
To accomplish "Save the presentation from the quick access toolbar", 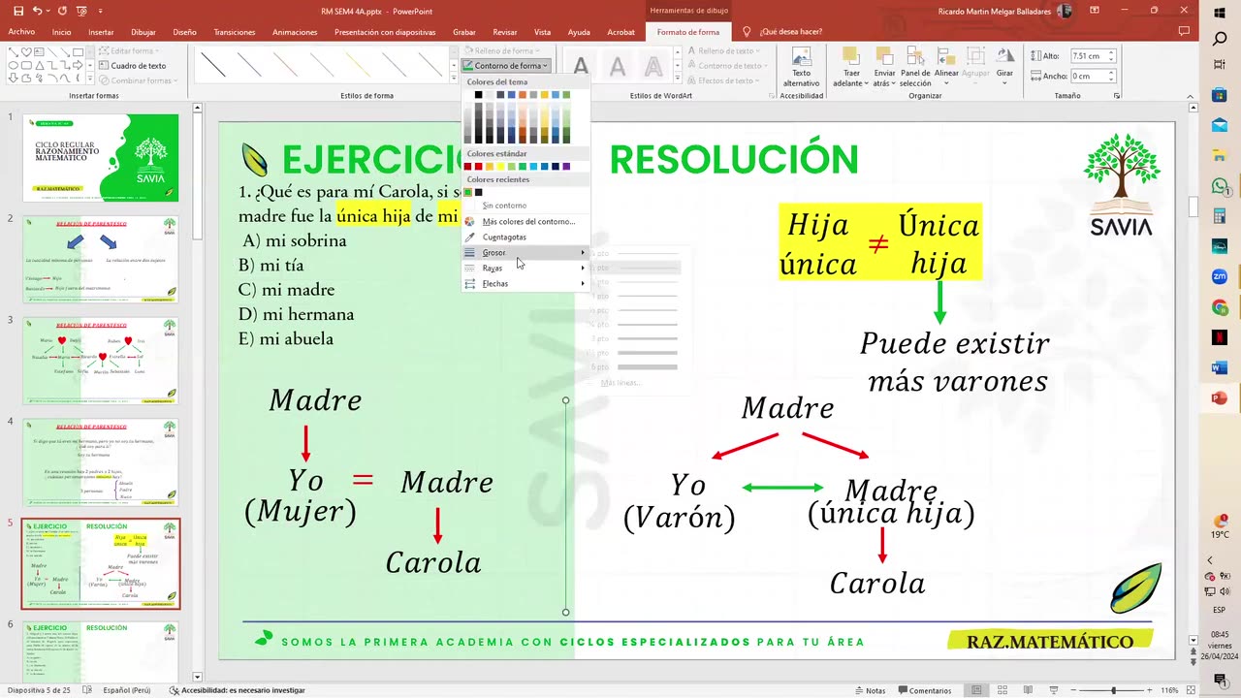I will pyautogui.click(x=18, y=11).
